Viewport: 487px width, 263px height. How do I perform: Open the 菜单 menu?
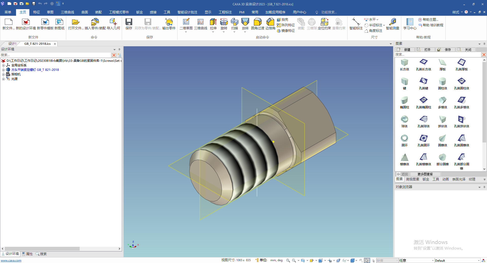pyautogui.click(x=8, y=12)
